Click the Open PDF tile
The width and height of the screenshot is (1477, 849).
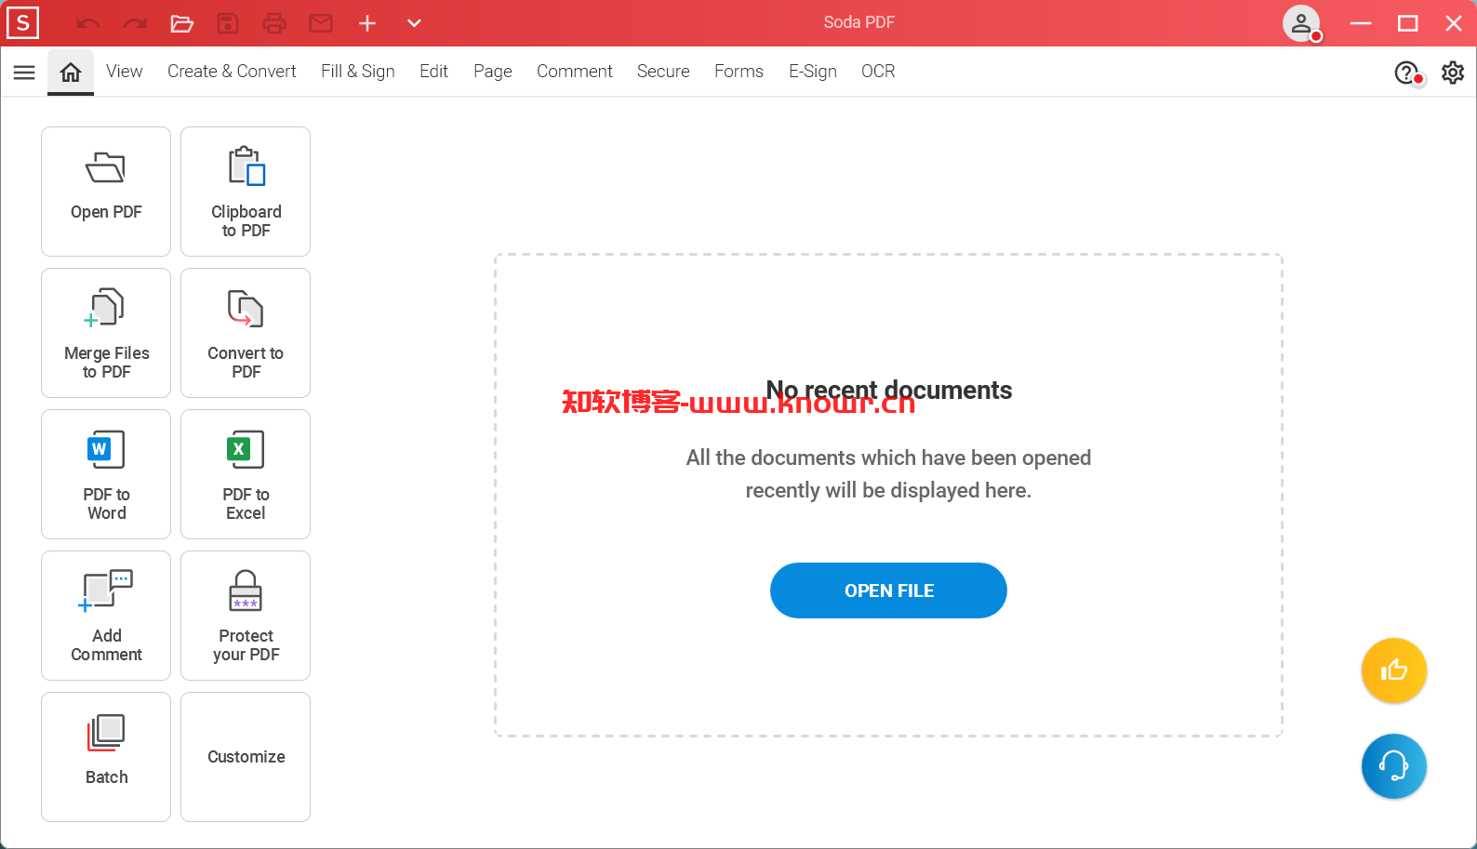(106, 192)
